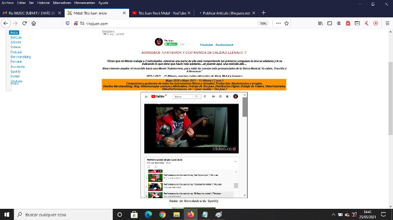
Task: Click the embedded YouTube search field
Action: coord(182,96)
